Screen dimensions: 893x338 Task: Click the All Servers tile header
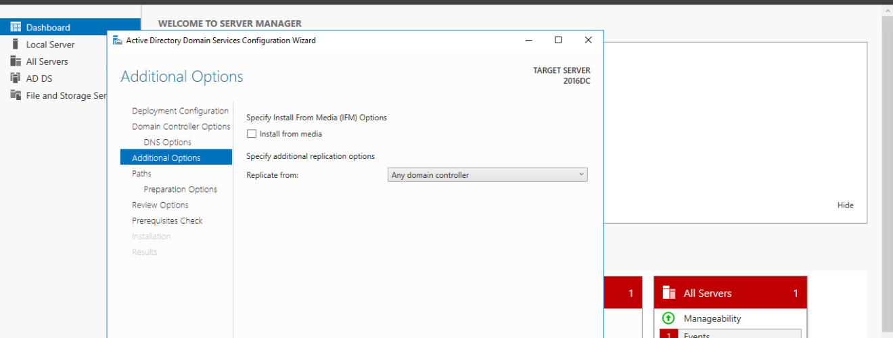731,293
